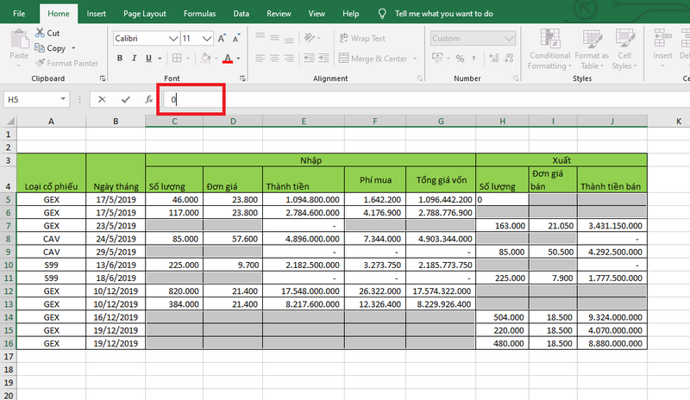Image resolution: width=690 pixels, height=400 pixels.
Task: Click the Conditional Formatting button
Action: pyautogui.click(x=549, y=47)
